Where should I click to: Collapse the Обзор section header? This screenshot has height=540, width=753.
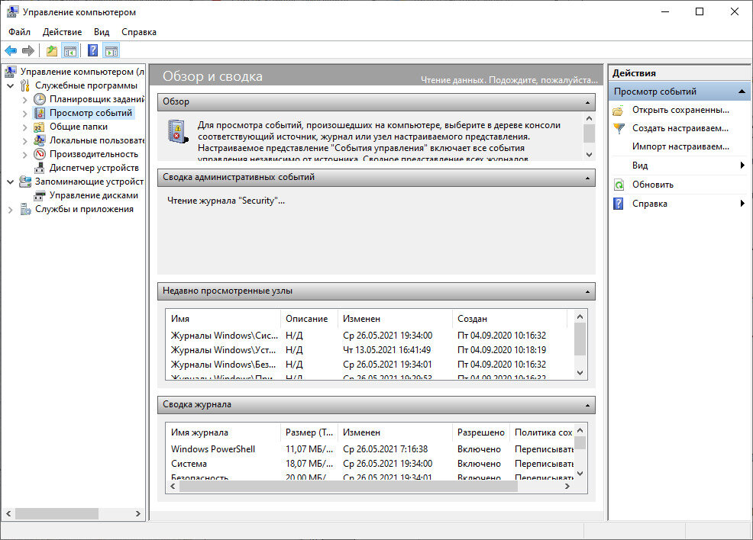click(587, 102)
